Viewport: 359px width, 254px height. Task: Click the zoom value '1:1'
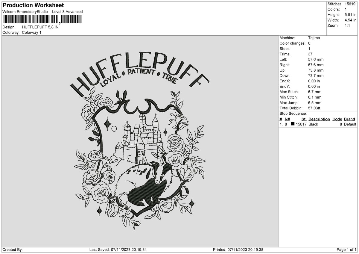[x=348, y=25]
